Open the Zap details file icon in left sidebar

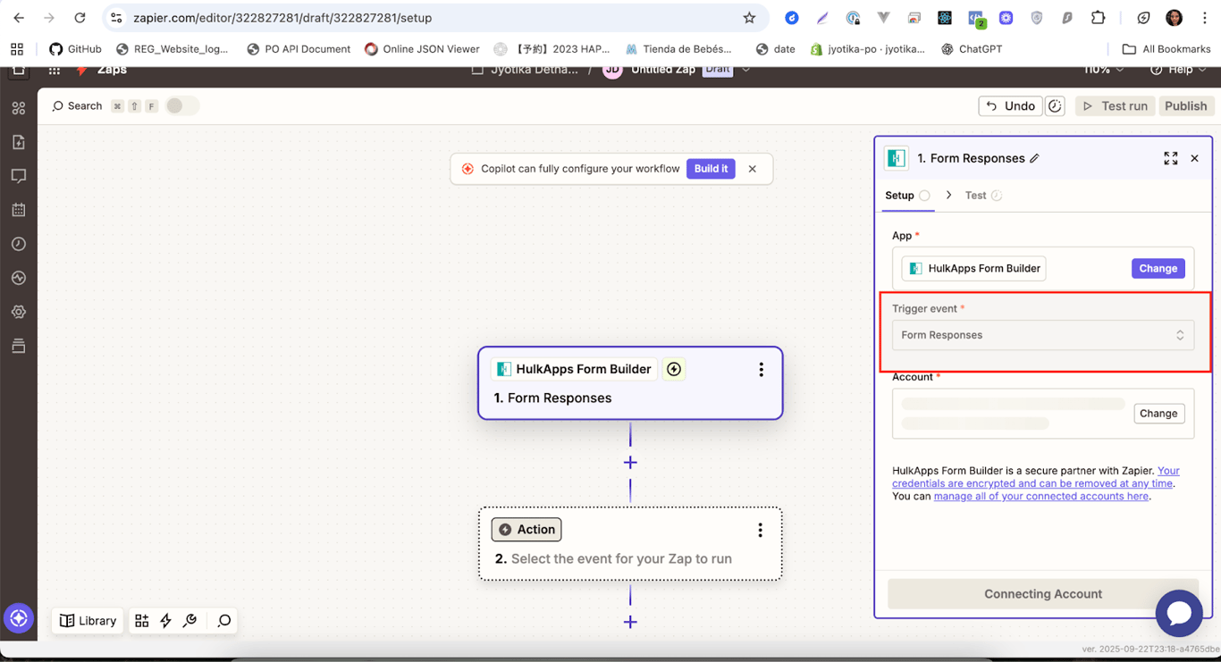pyautogui.click(x=19, y=142)
